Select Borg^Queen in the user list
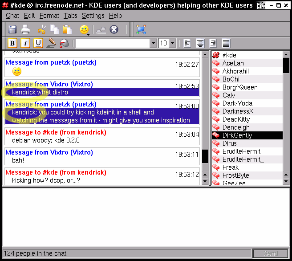The height and width of the screenshot is (261, 292). click(239, 87)
